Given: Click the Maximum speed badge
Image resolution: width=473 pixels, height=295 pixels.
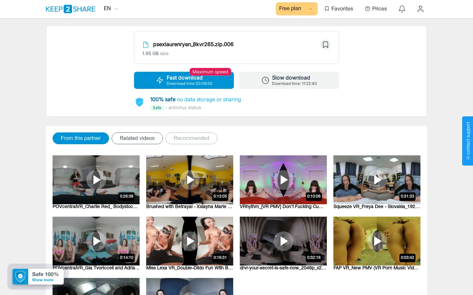Looking at the screenshot, I should coord(210,72).
